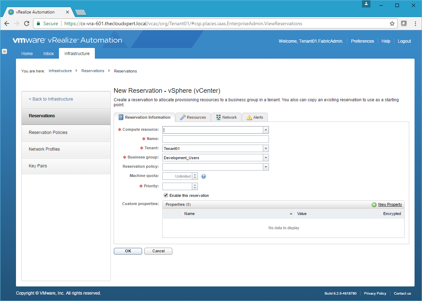
Task: Click the browser back arrow
Action: click(7, 23)
